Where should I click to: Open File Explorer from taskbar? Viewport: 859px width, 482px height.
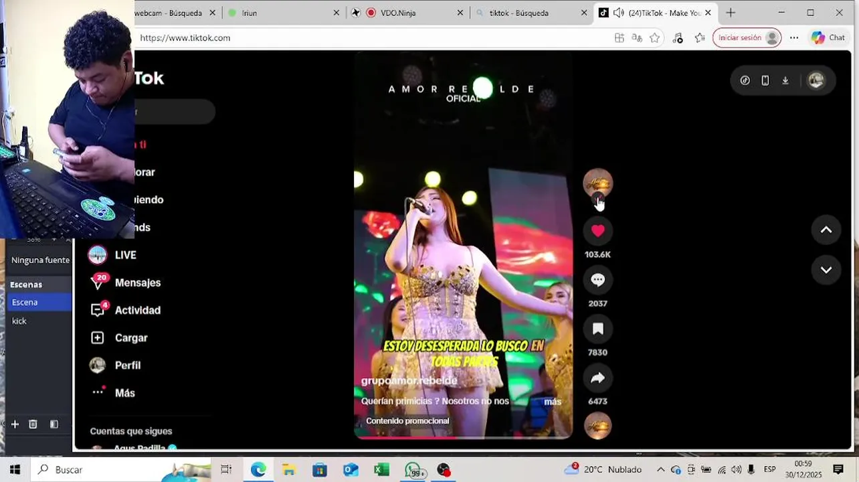(x=289, y=470)
